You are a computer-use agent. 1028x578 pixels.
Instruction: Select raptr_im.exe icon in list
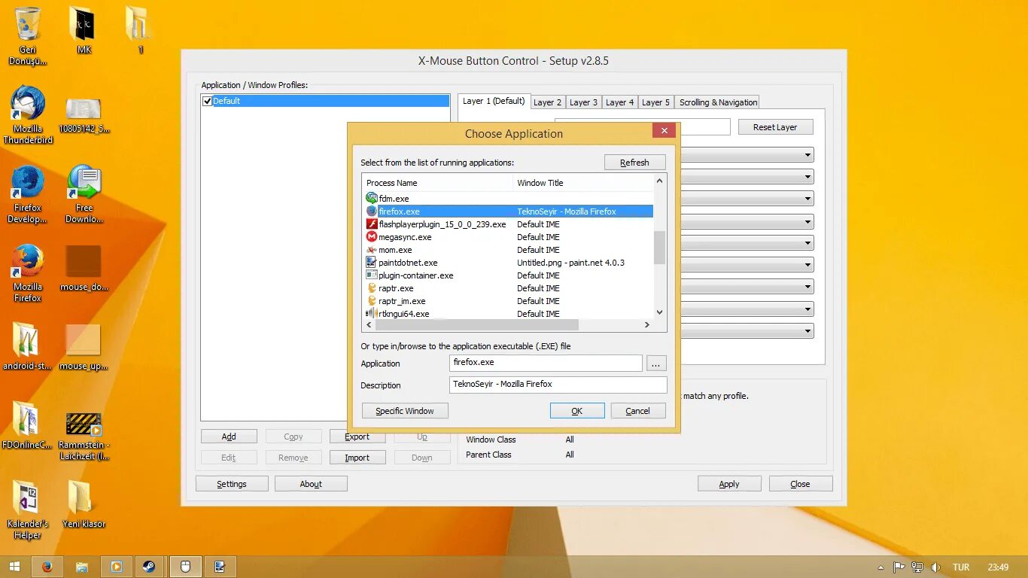tap(371, 301)
